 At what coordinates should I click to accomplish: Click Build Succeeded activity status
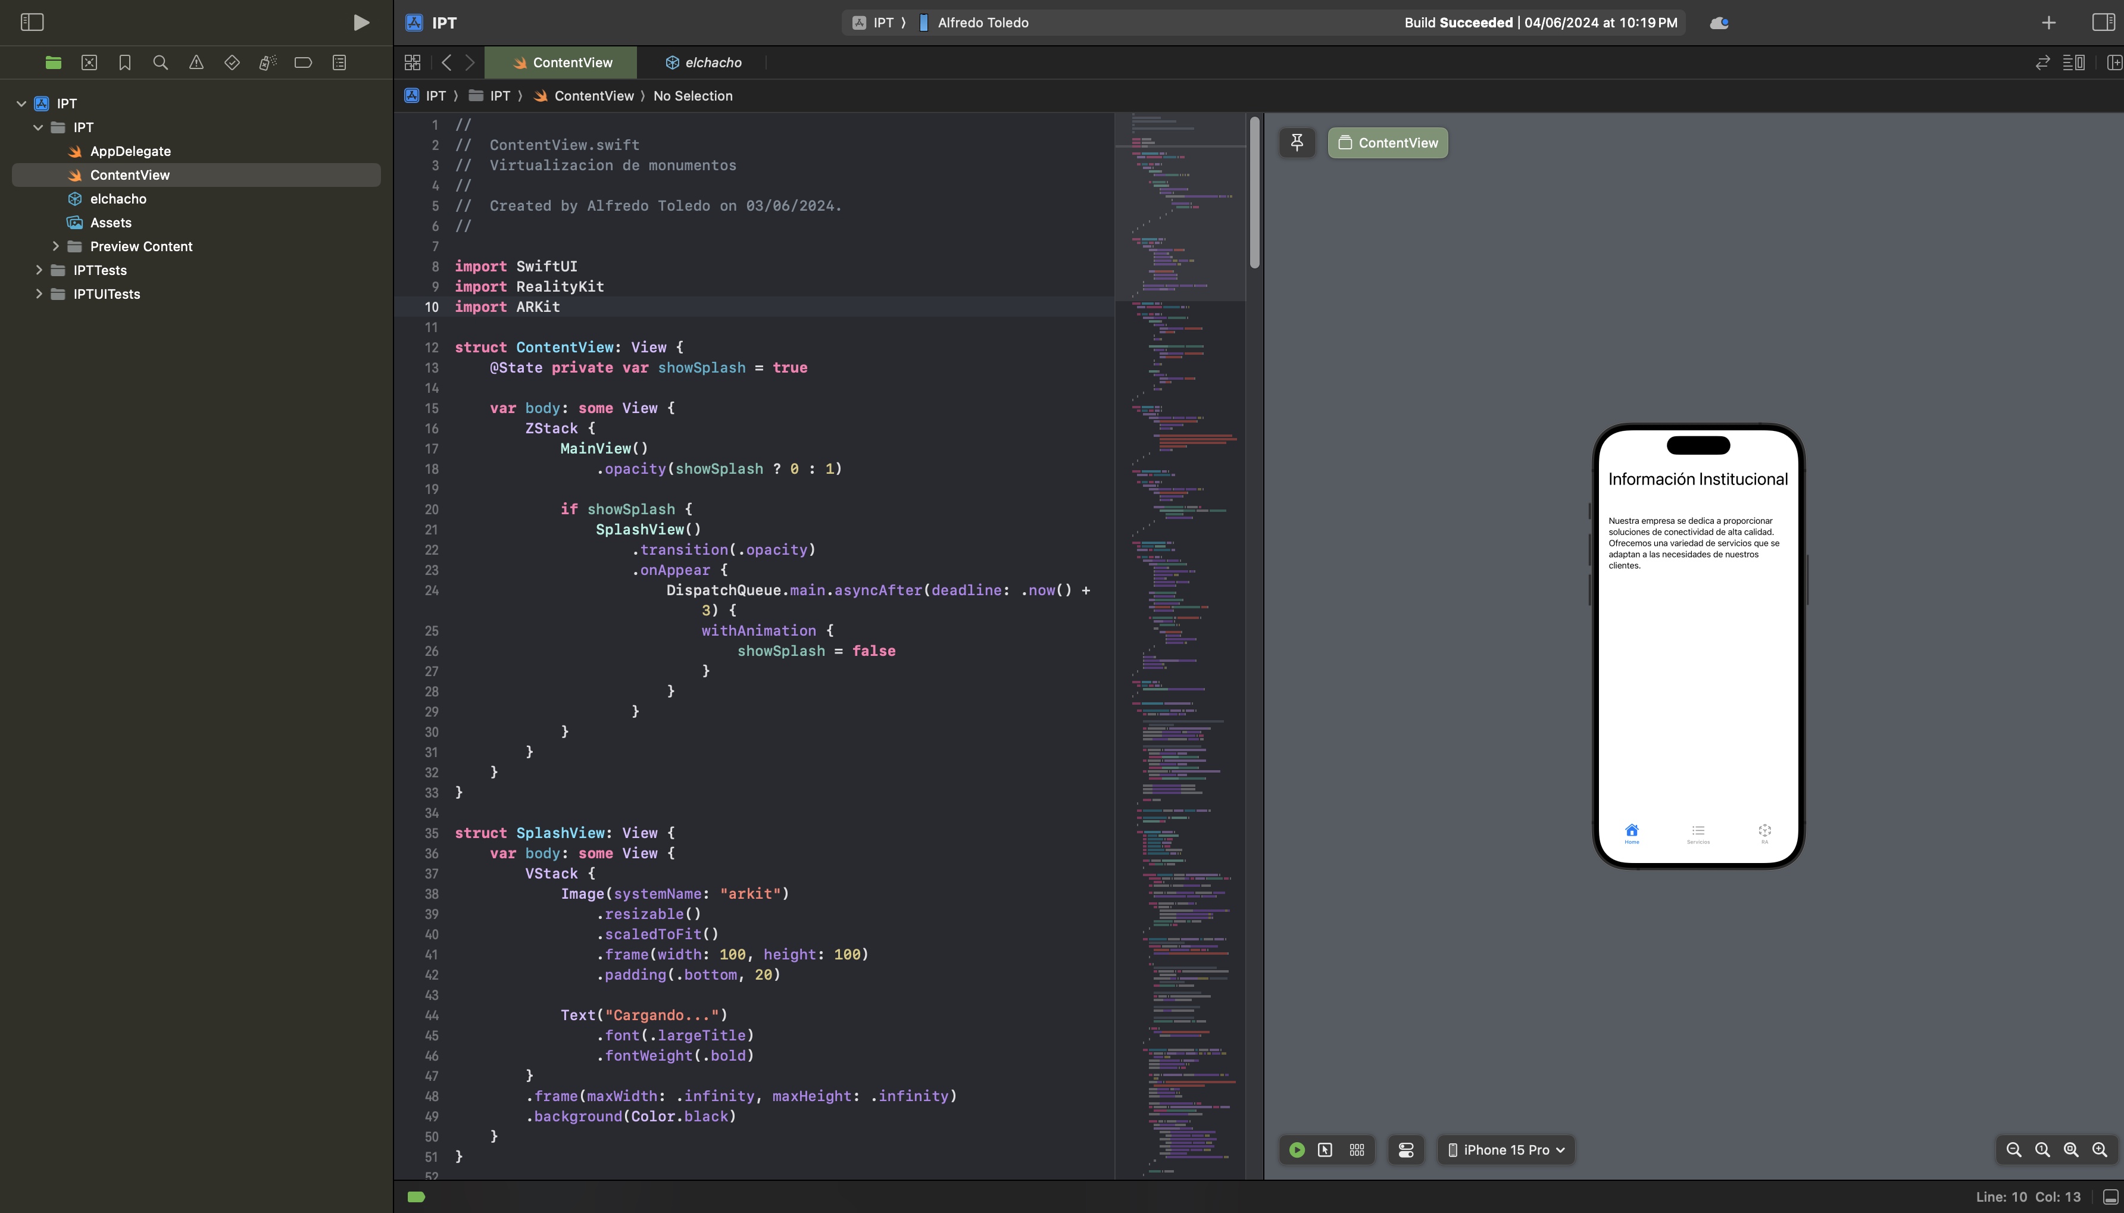1540,23
